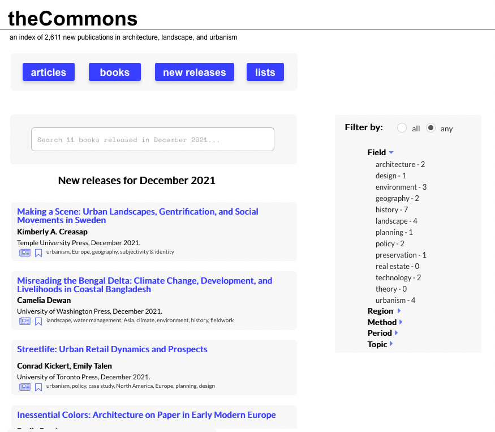Click the newspaper icon under Making a Scene
Viewport: 495px width, 432px height.
coord(25,253)
